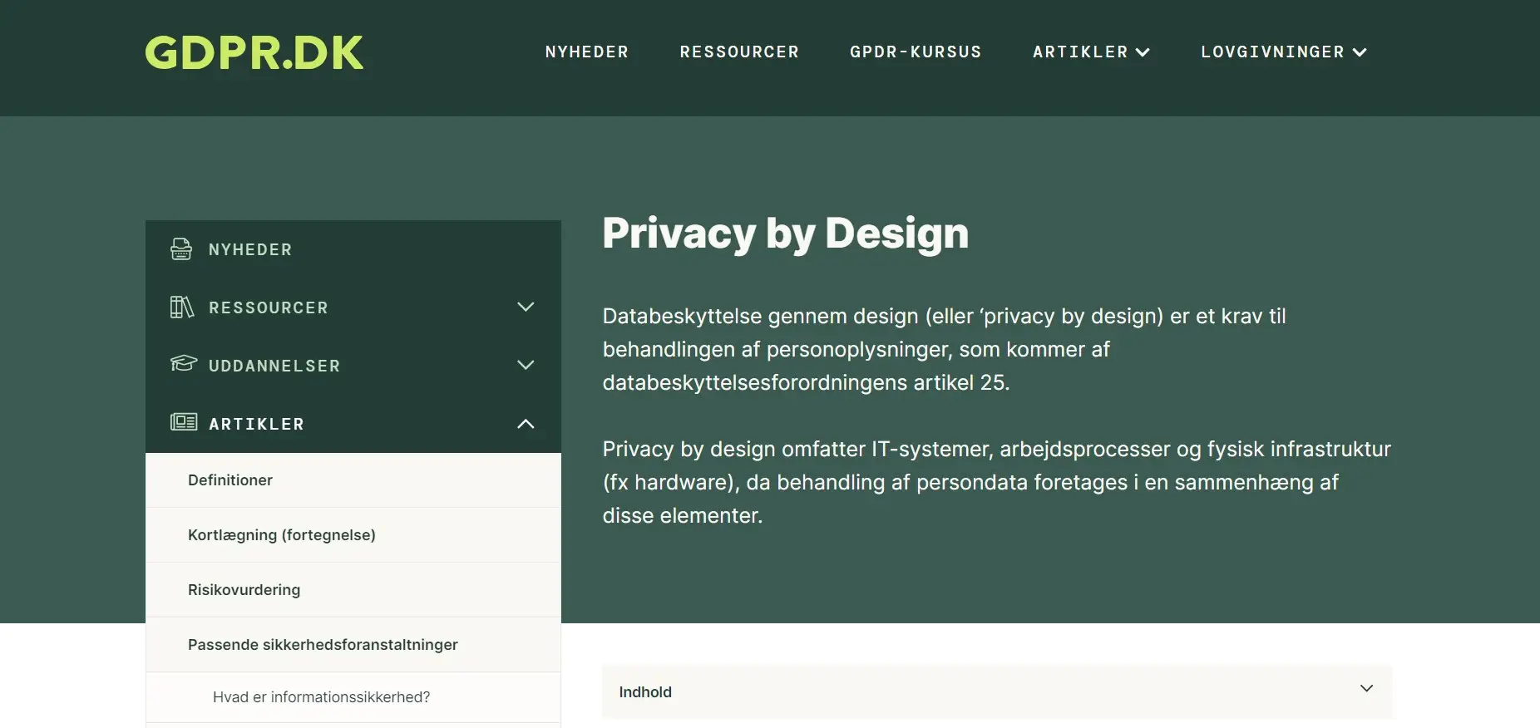Click the books icon beside RESSOURCER
Viewport: 1540px width, 728px height.
click(182, 307)
